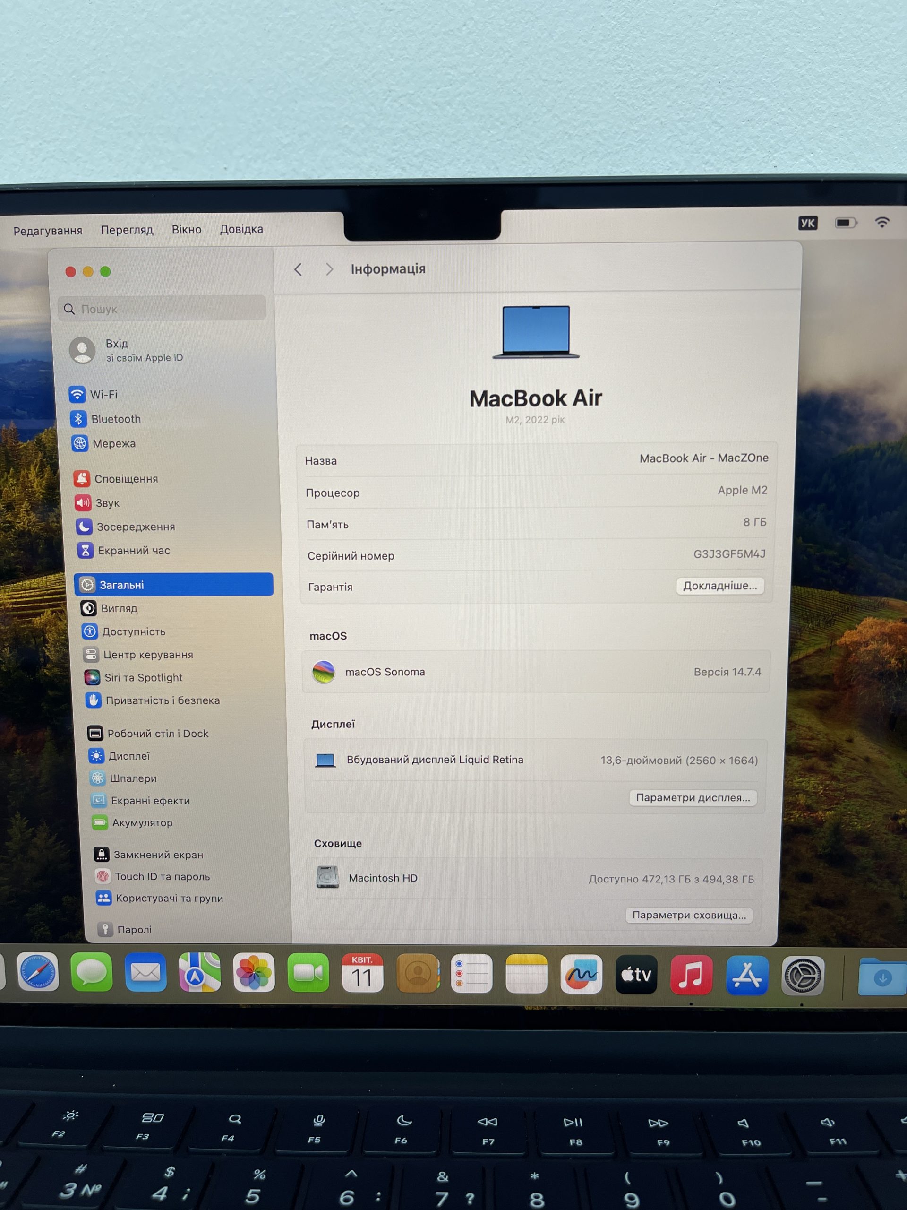Click battery status in menu bar
Viewport: 907px width, 1210px height.
tap(846, 223)
